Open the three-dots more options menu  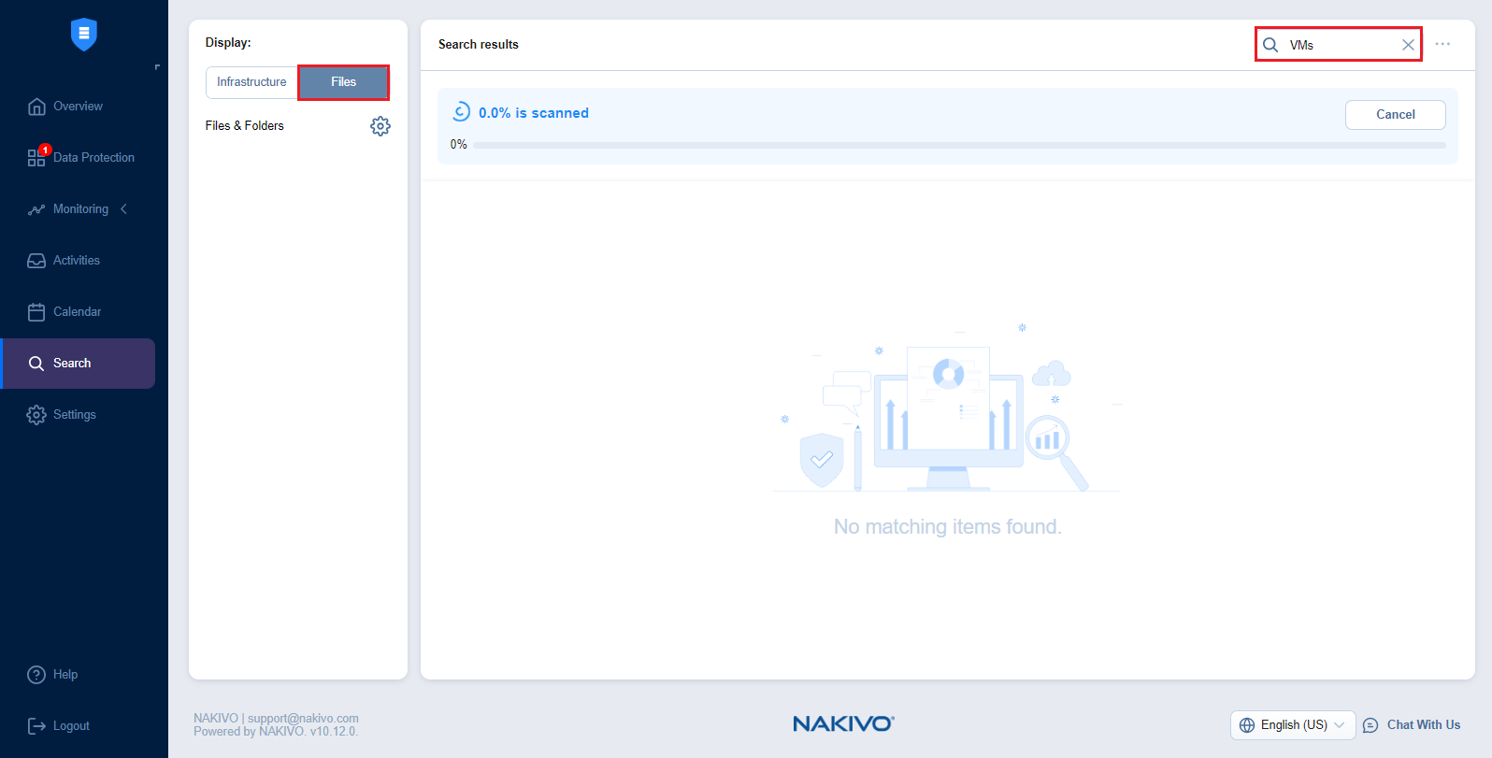point(1442,44)
